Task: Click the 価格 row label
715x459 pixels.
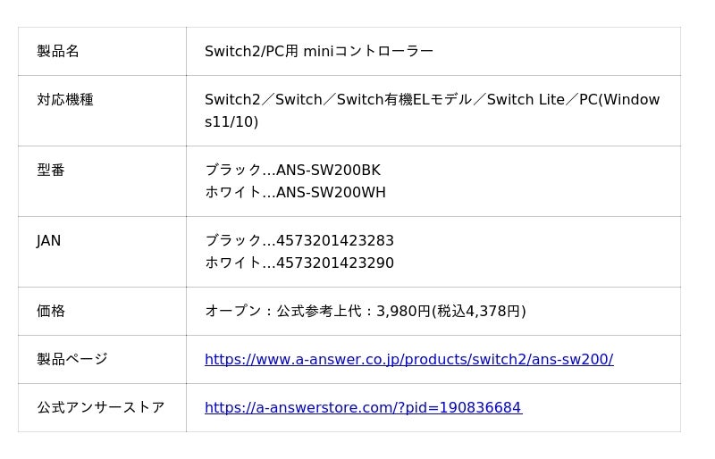Action: (51, 311)
